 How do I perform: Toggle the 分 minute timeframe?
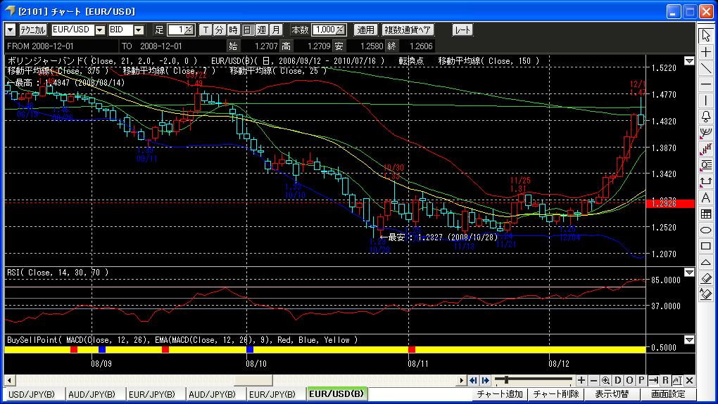220,30
